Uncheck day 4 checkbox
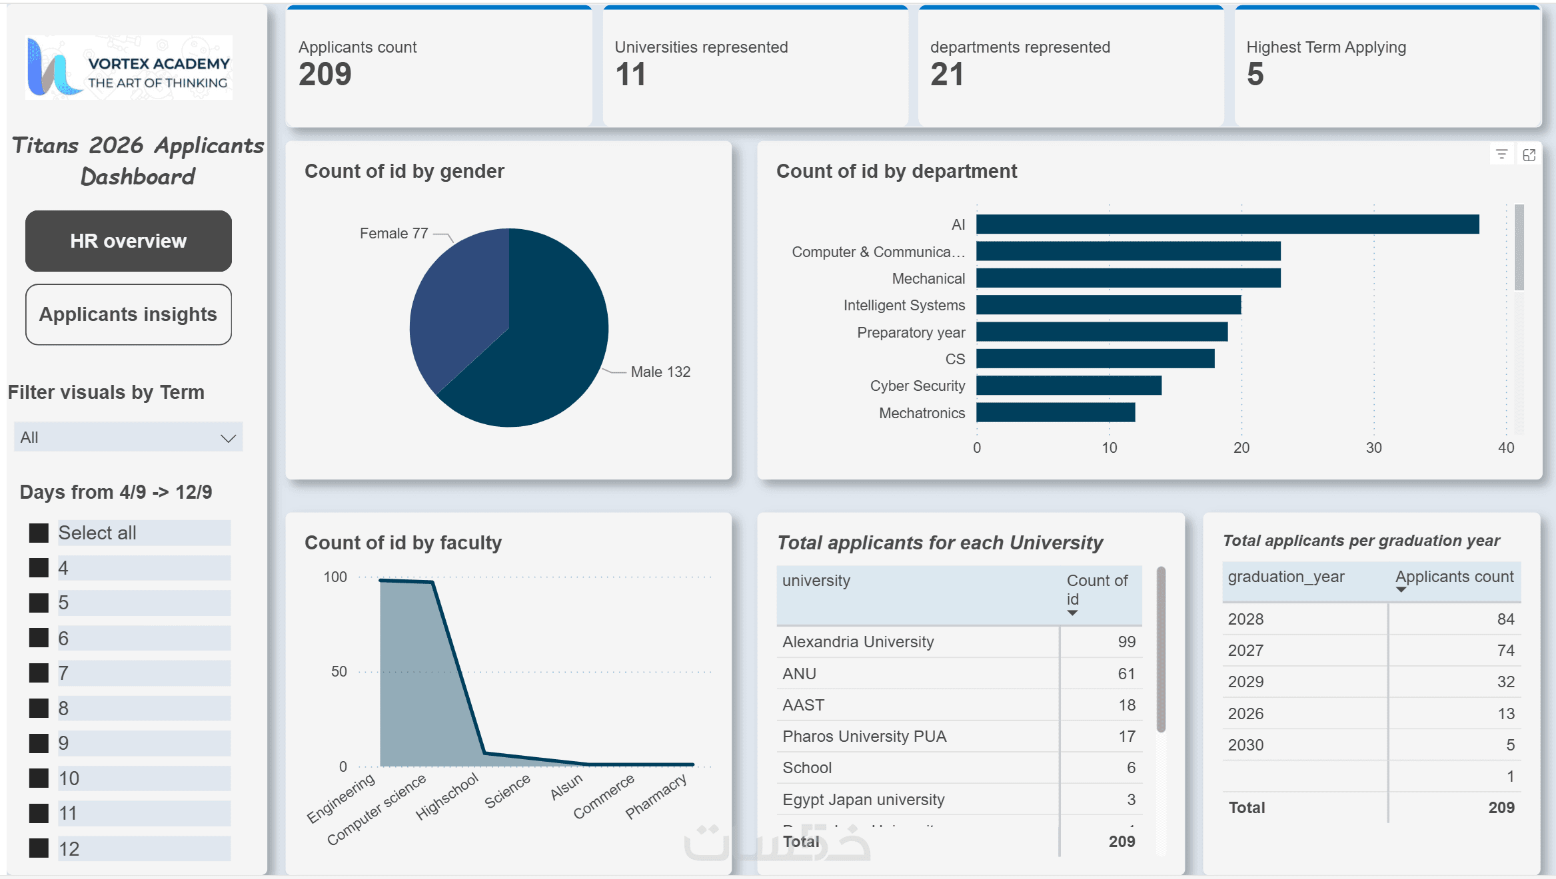Viewport: 1556px width, 879px height. 39,568
